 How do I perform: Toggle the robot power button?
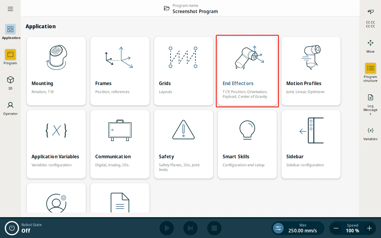tap(12, 228)
